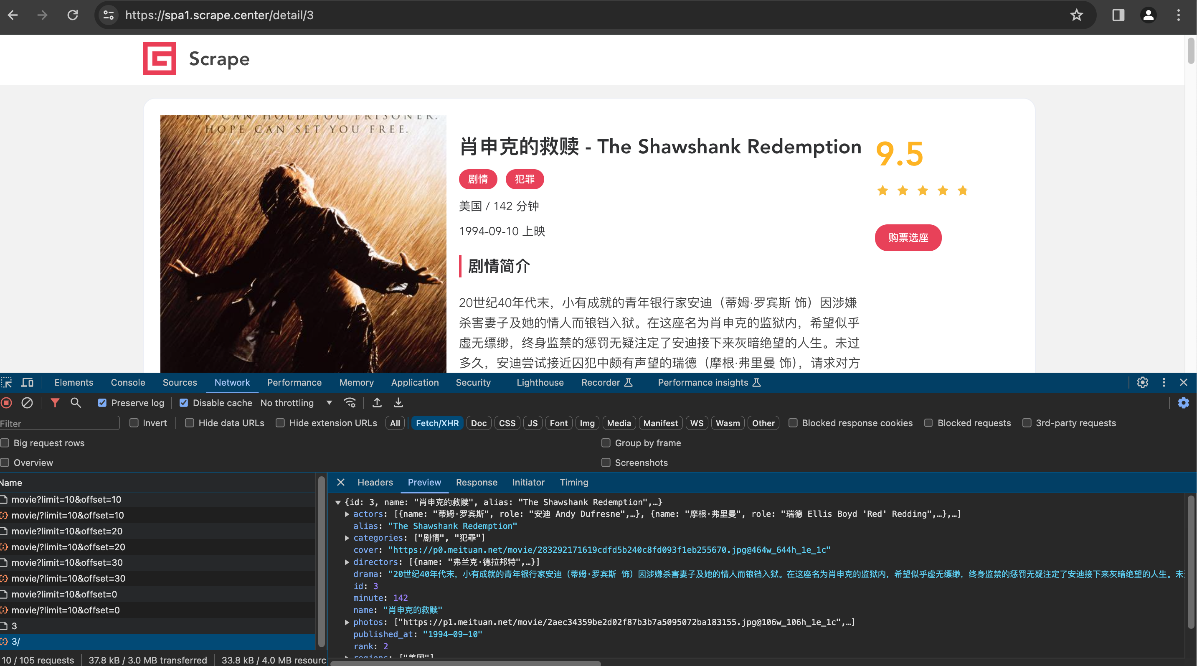Reload the page with refresh icon
Image resolution: width=1197 pixels, height=666 pixels.
(x=73, y=15)
